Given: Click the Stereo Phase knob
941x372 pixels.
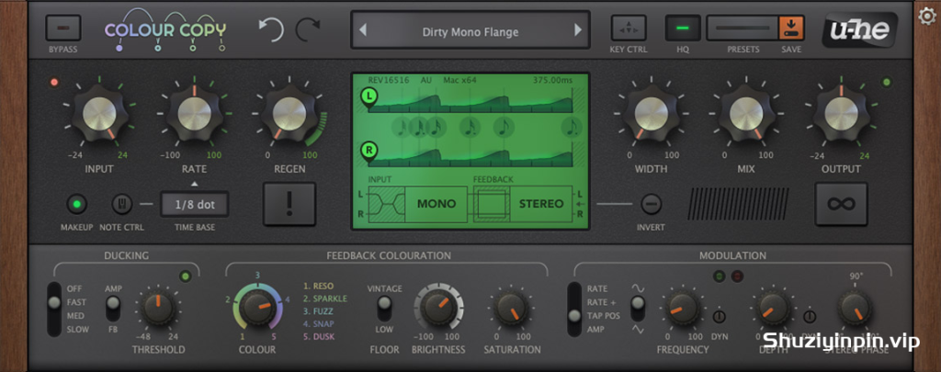Looking at the screenshot, I should [x=856, y=309].
